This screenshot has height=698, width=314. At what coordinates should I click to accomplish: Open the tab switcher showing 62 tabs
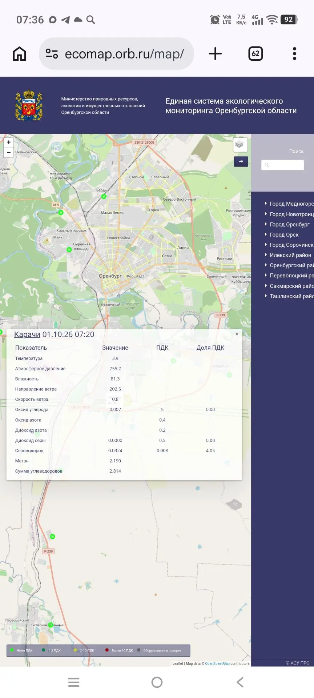[x=255, y=54]
